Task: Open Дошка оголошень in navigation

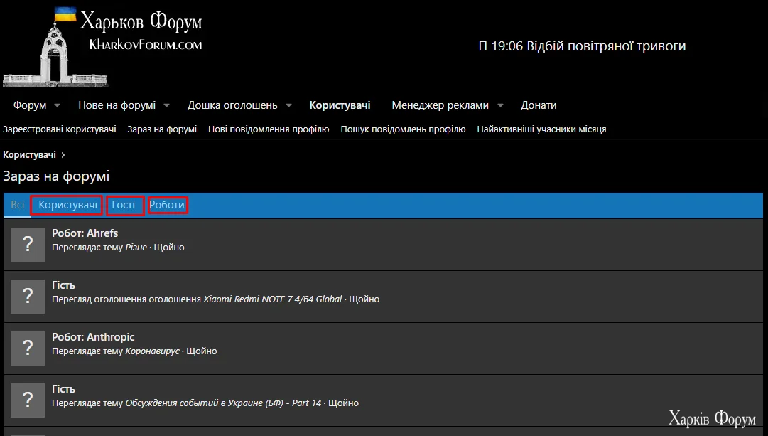Action: (232, 105)
